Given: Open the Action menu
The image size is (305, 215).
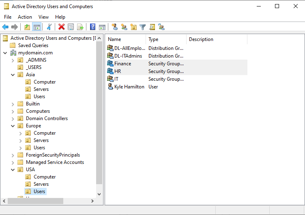Looking at the screenshot, I should pyautogui.click(x=25, y=17).
